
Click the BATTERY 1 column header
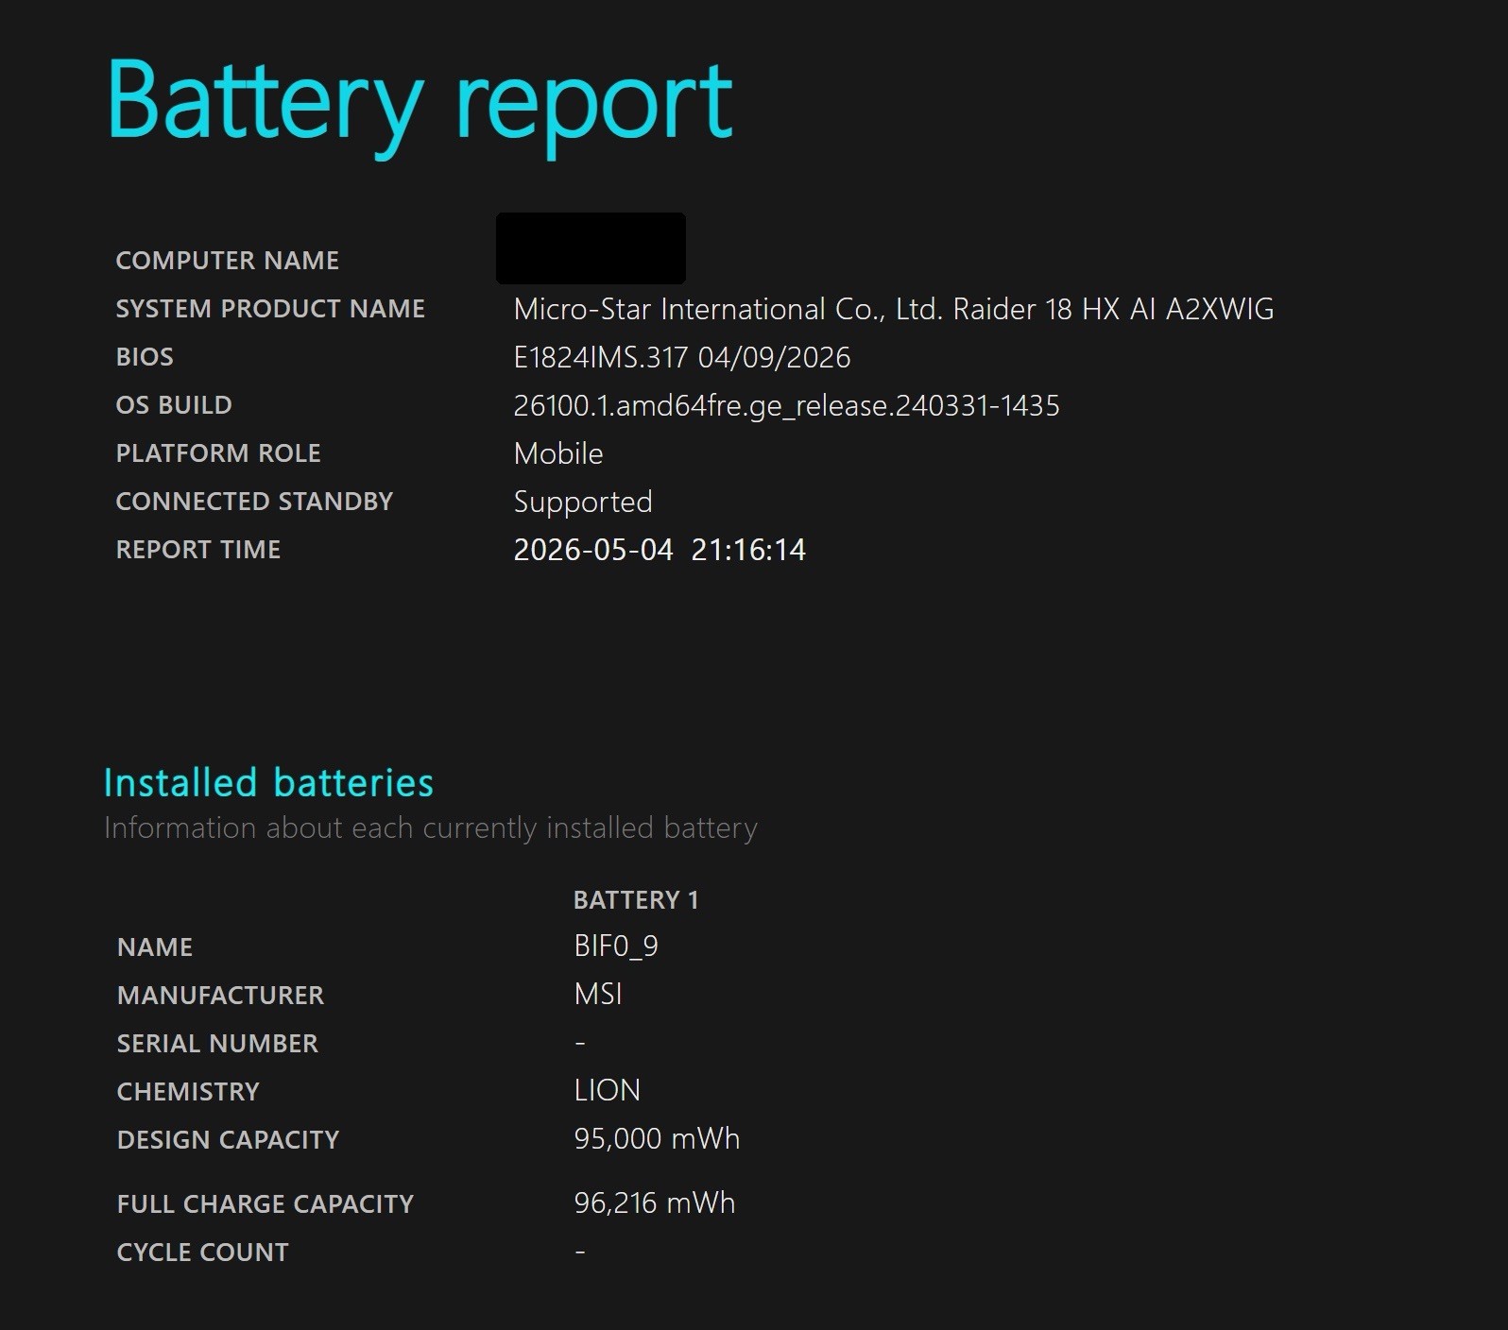pos(636,900)
